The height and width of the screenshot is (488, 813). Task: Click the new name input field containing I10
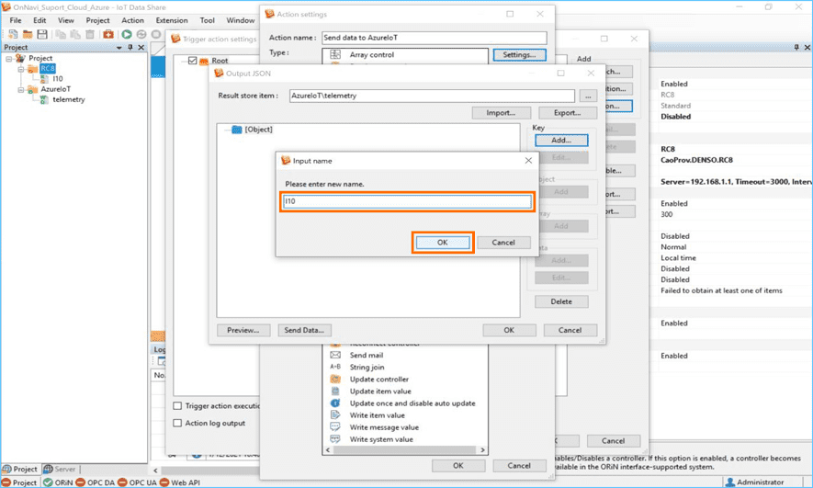click(407, 201)
